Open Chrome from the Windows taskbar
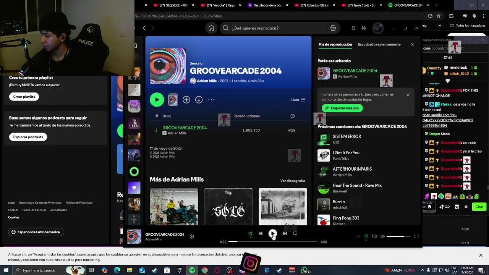489x275 pixels. tap(204, 270)
